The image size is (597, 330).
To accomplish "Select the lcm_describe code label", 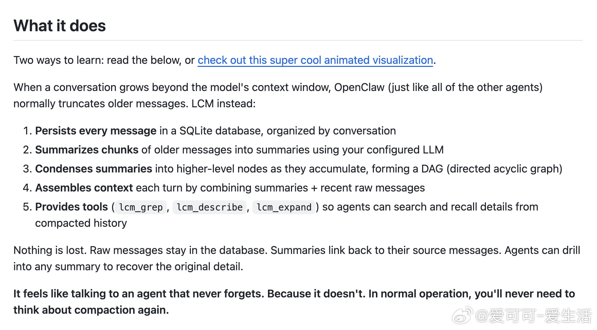I will [210, 207].
